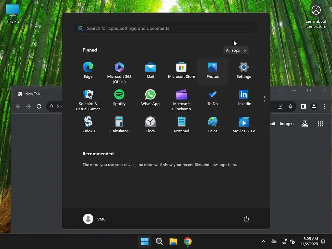Screen dimensions: 332x249
Task: Open Search Labs flask icon in Chrome
Action: click(x=305, y=124)
